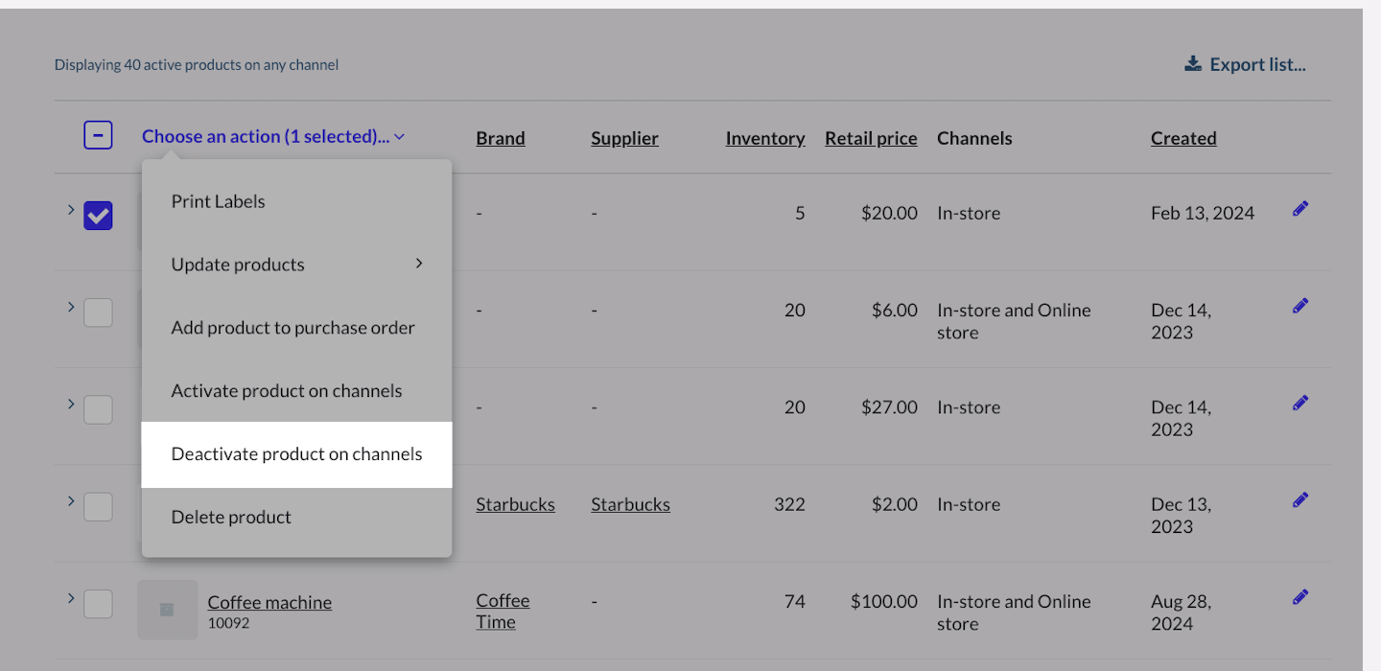Click Print Labels in the action menu
This screenshot has width=1381, height=671.
[218, 201]
